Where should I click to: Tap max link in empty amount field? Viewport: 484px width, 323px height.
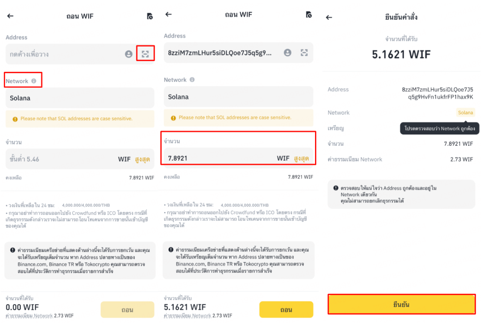(142, 159)
